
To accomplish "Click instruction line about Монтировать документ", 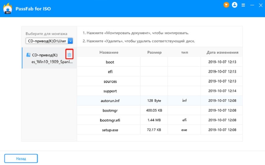I will [x=135, y=33].
